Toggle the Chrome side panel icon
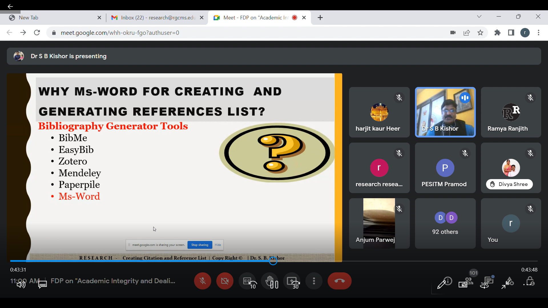 coord(511,33)
